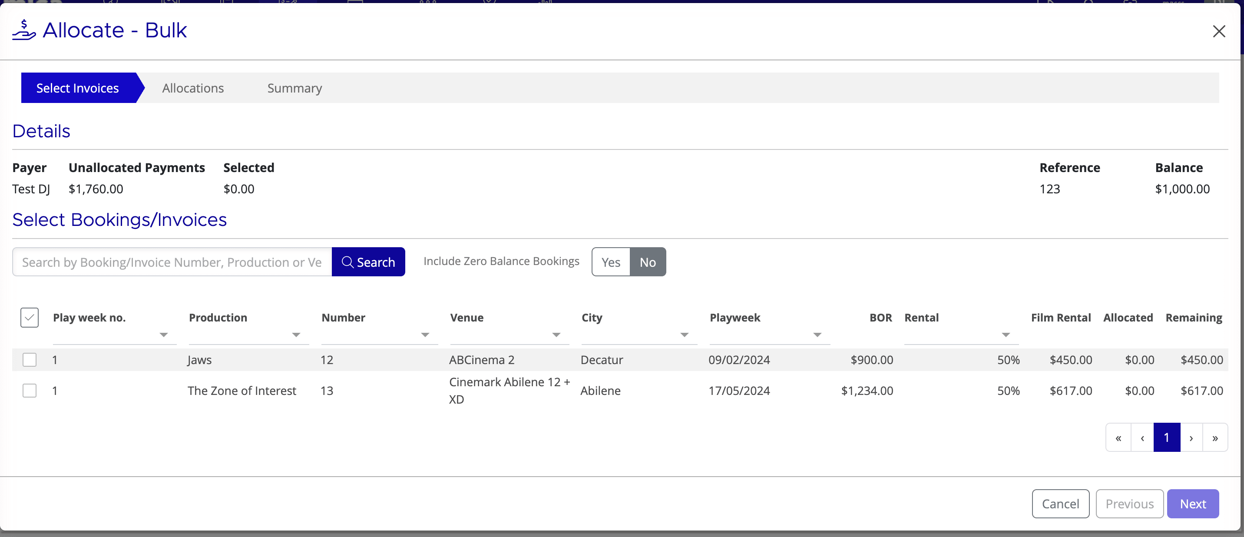The image size is (1244, 537).
Task: Jump to first page with double-left arrow
Action: [x=1118, y=438]
